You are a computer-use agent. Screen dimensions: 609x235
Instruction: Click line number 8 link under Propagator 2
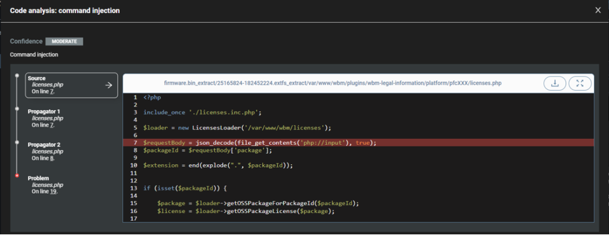coord(51,158)
